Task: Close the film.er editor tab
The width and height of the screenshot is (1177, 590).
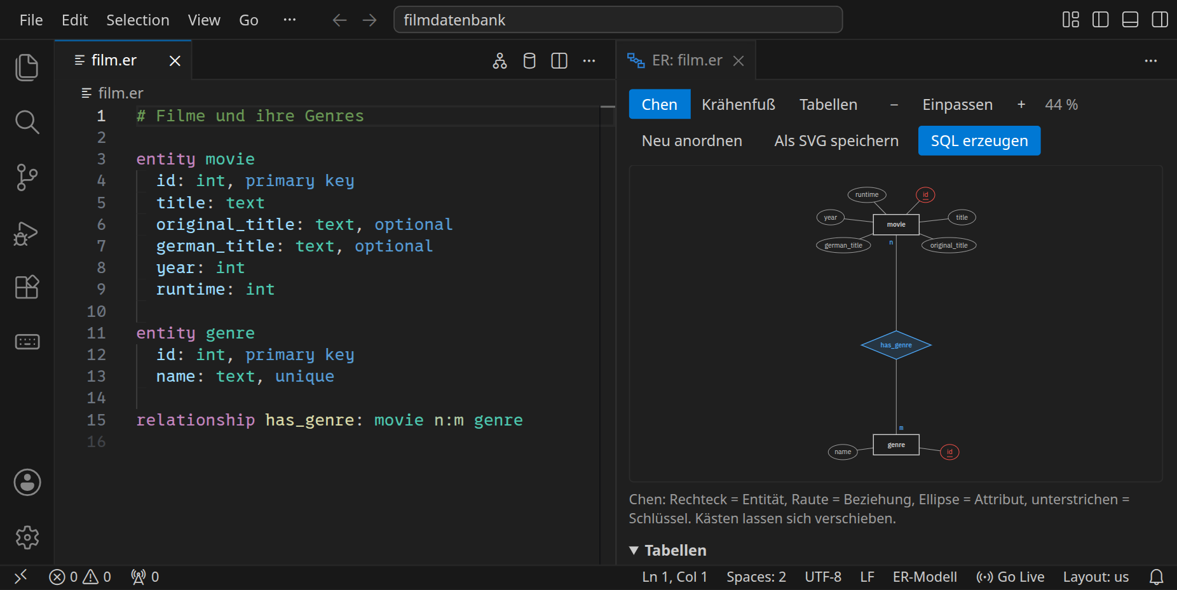Action: (175, 61)
